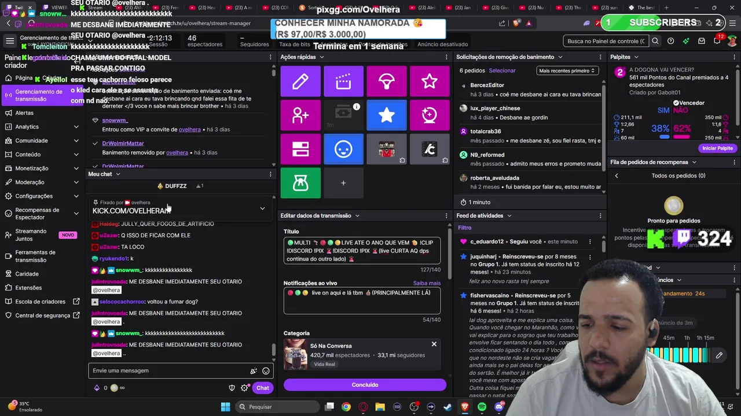Open options for c_eduardo12 follow activity
Image resolution: width=741 pixels, height=416 pixels.
coord(590,242)
